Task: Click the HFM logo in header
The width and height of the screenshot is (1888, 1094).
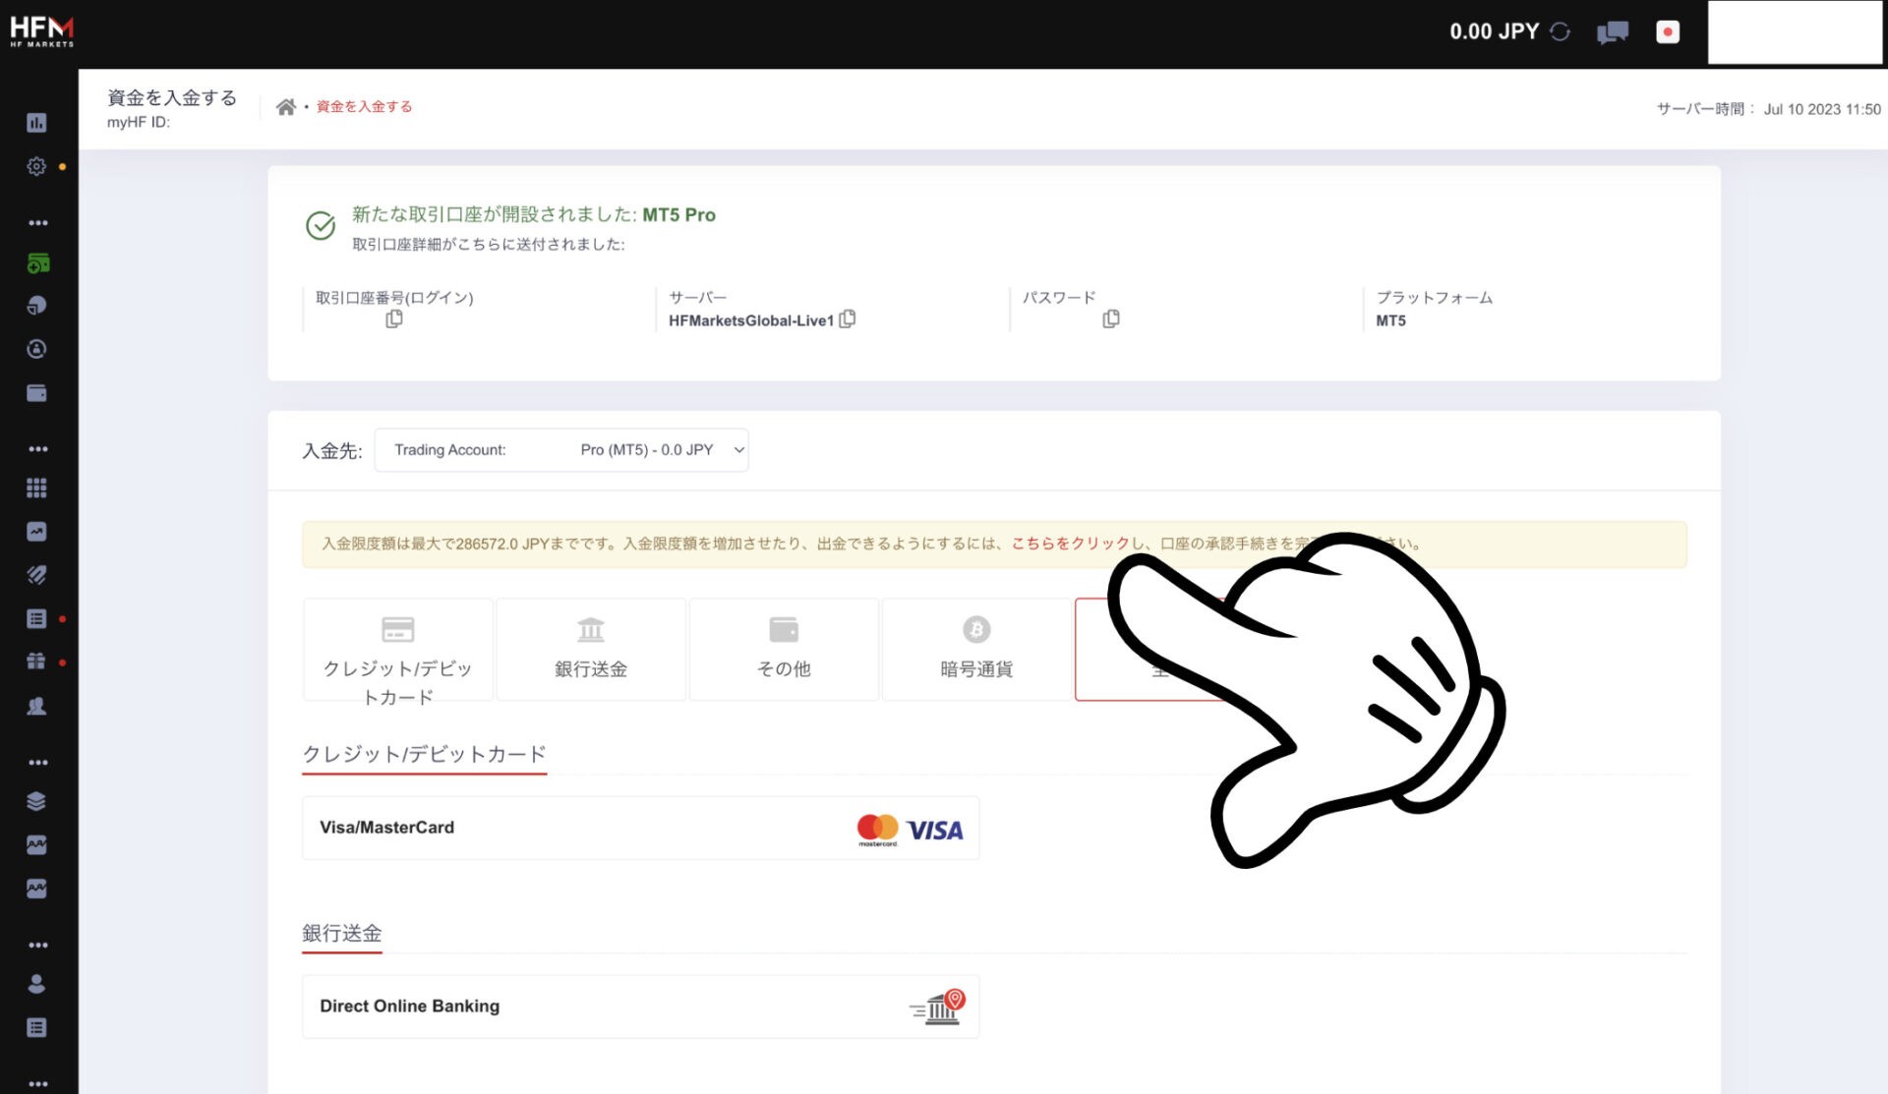Action: coord(41,31)
